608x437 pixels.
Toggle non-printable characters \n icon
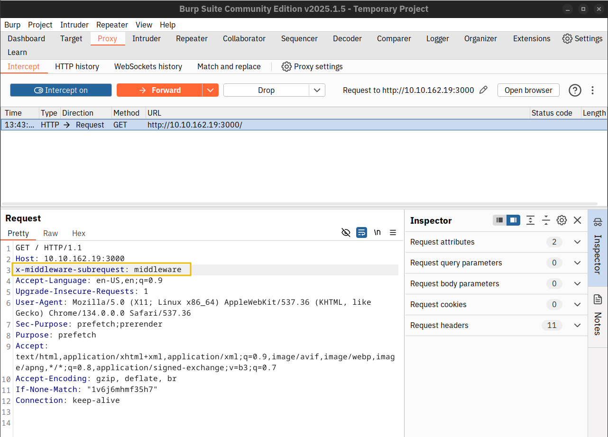tap(378, 232)
